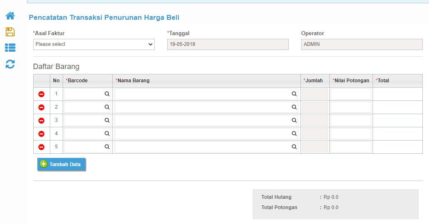Click the Tambah Data button
429x224 pixels.
pos(61,164)
